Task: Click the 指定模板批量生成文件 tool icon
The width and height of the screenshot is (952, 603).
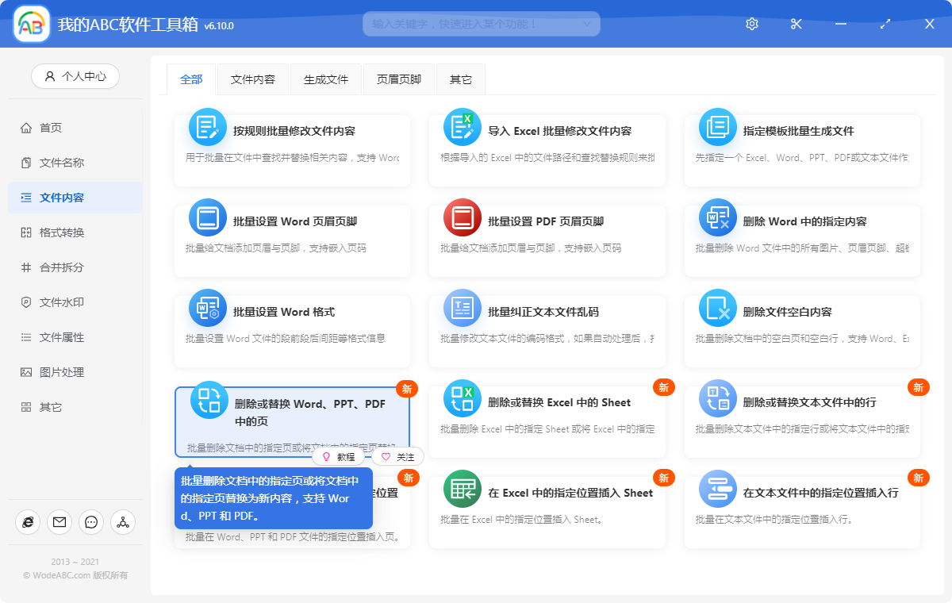Action: pos(718,126)
